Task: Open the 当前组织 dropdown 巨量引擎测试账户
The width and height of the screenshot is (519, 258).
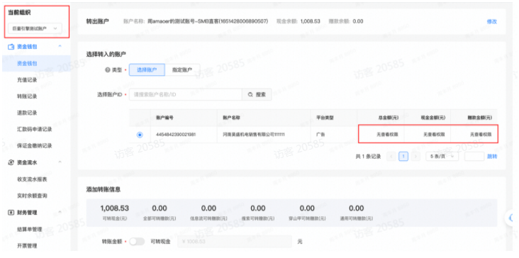Action: click(35, 28)
